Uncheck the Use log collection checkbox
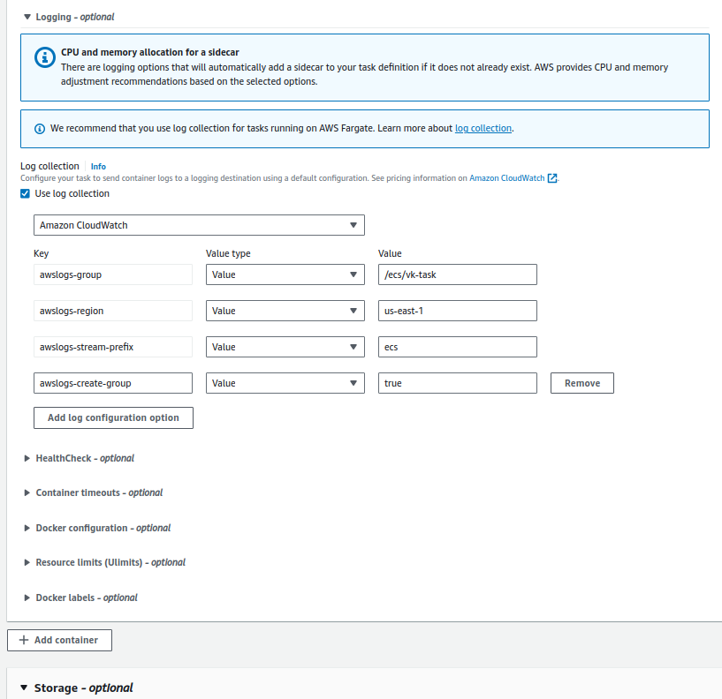This screenshot has width=722, height=699. pos(25,193)
